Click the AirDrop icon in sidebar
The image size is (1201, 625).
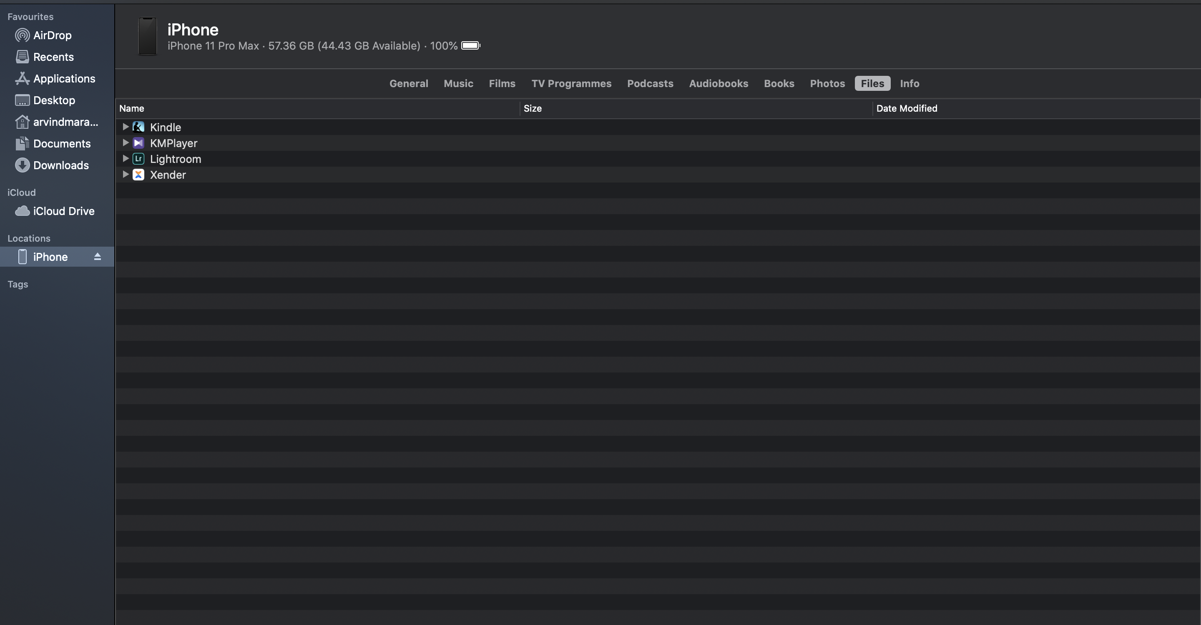click(x=22, y=35)
